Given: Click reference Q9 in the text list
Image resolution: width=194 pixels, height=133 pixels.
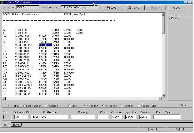Looking at the screenshot, I should (4, 76).
